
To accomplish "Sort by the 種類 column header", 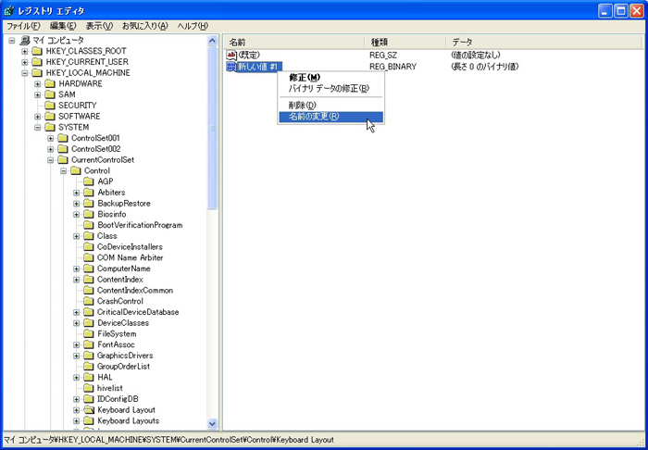I will point(405,43).
